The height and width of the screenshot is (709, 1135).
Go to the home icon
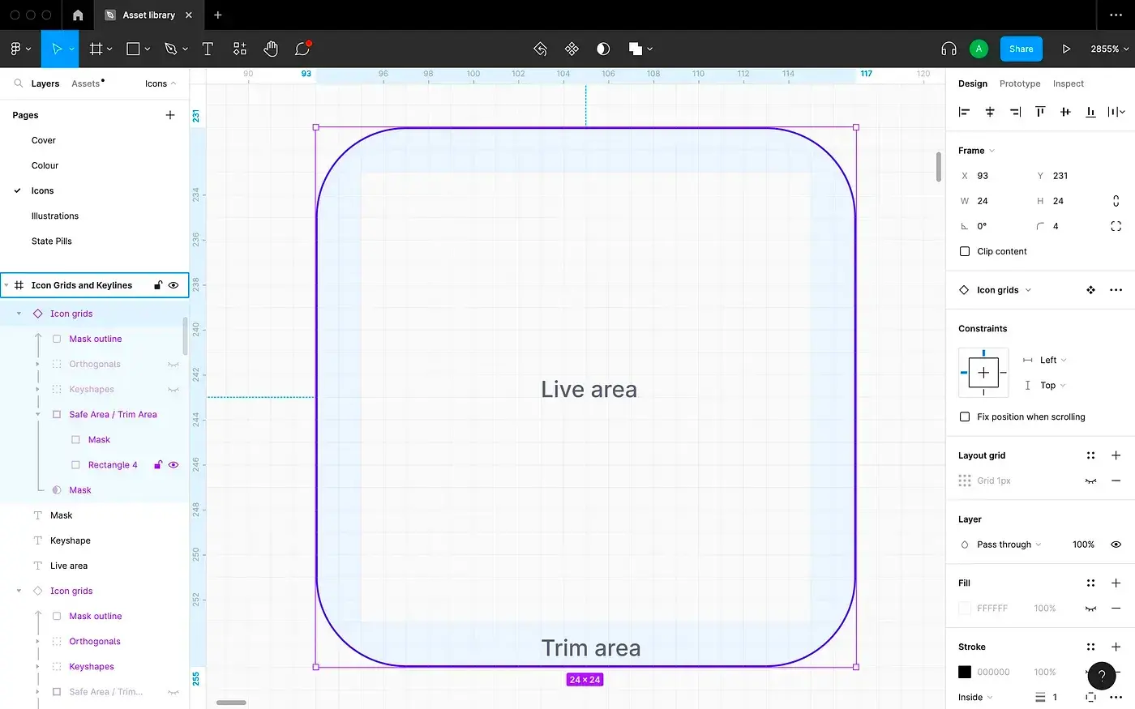coord(78,15)
